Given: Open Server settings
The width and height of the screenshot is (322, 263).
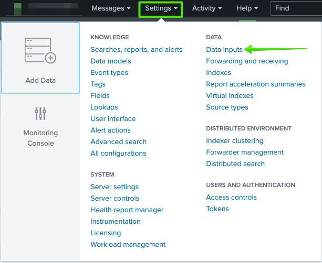Looking at the screenshot, I should (x=115, y=187).
